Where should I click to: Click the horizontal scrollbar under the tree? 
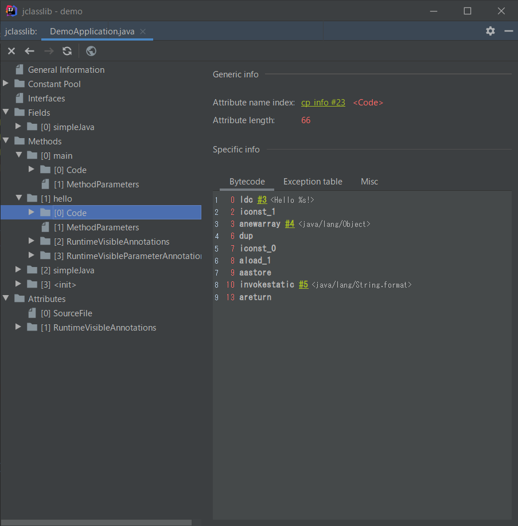click(96, 523)
